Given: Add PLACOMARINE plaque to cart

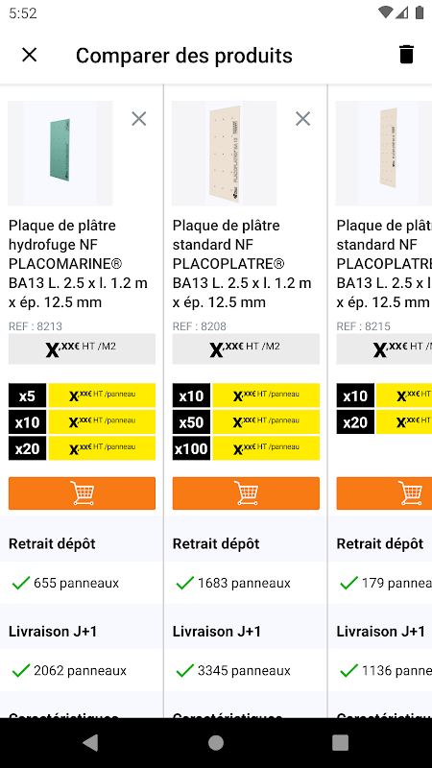Looking at the screenshot, I should click(x=82, y=493).
